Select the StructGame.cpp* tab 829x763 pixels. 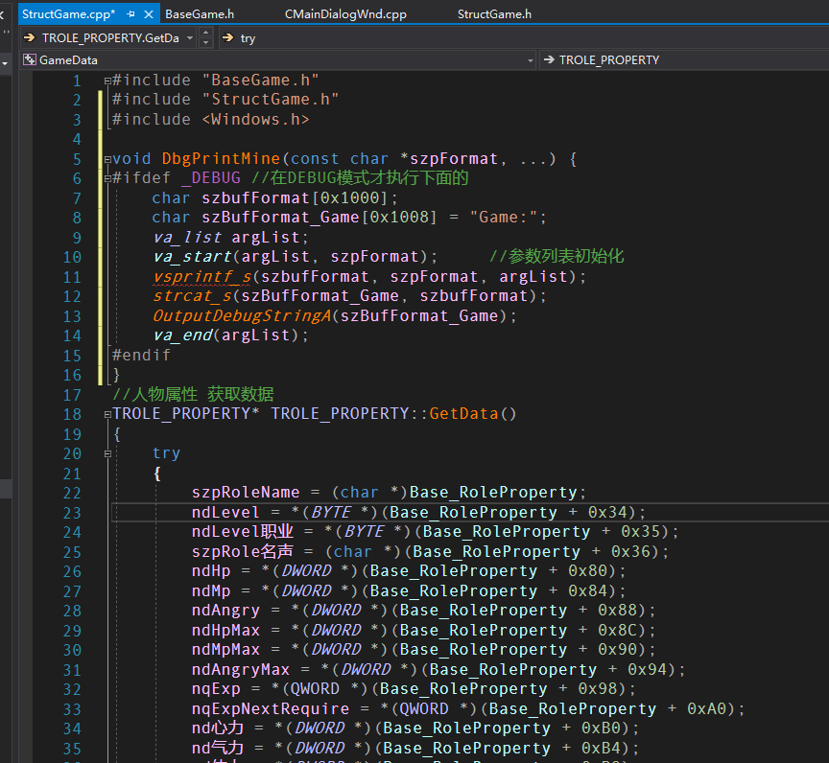pyautogui.click(x=69, y=14)
